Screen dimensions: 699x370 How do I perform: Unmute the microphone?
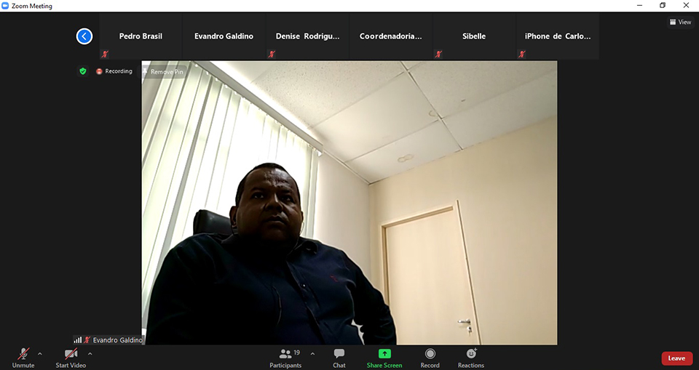tap(23, 354)
